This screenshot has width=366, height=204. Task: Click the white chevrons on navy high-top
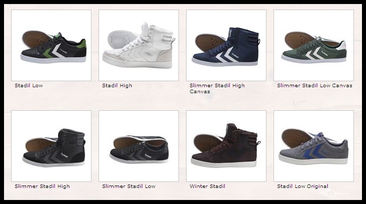[x=225, y=55]
